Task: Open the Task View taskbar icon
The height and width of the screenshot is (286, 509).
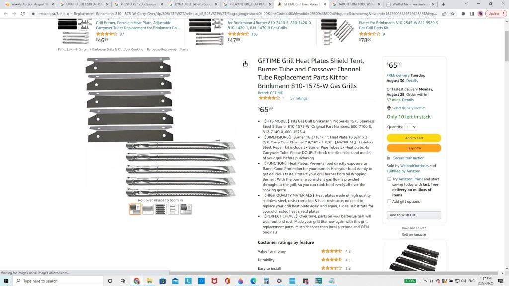Action: [123, 281]
